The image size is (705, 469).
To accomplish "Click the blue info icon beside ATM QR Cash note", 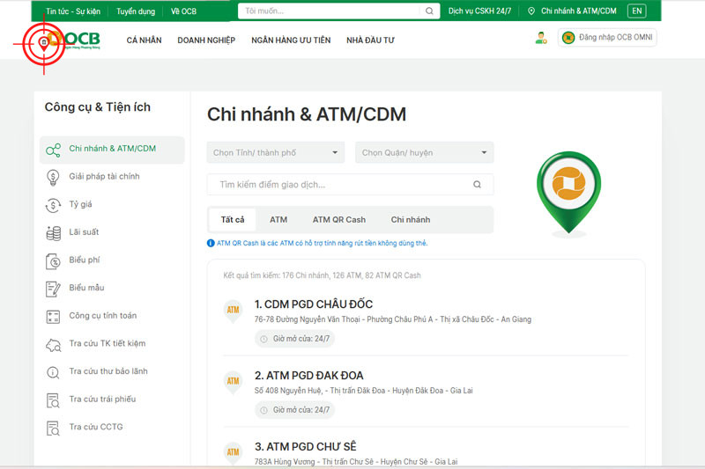I will point(211,243).
